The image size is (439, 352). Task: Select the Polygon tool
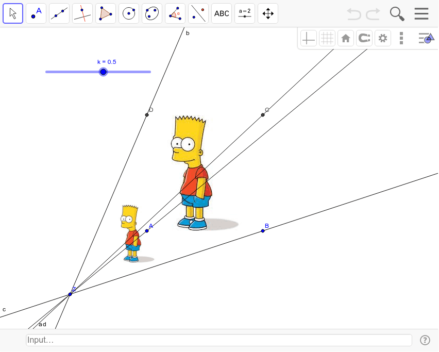(106, 13)
